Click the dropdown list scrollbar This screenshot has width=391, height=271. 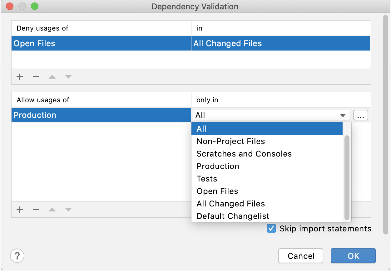click(x=347, y=178)
